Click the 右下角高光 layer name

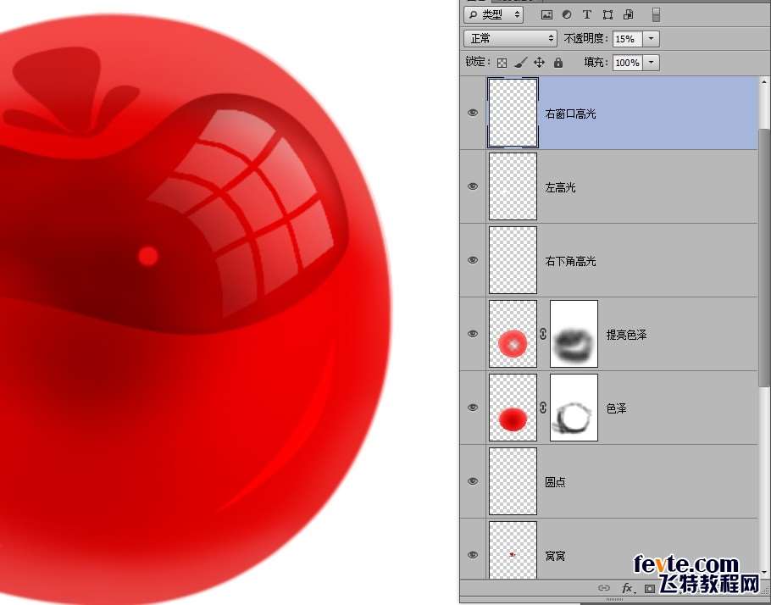[x=570, y=261]
